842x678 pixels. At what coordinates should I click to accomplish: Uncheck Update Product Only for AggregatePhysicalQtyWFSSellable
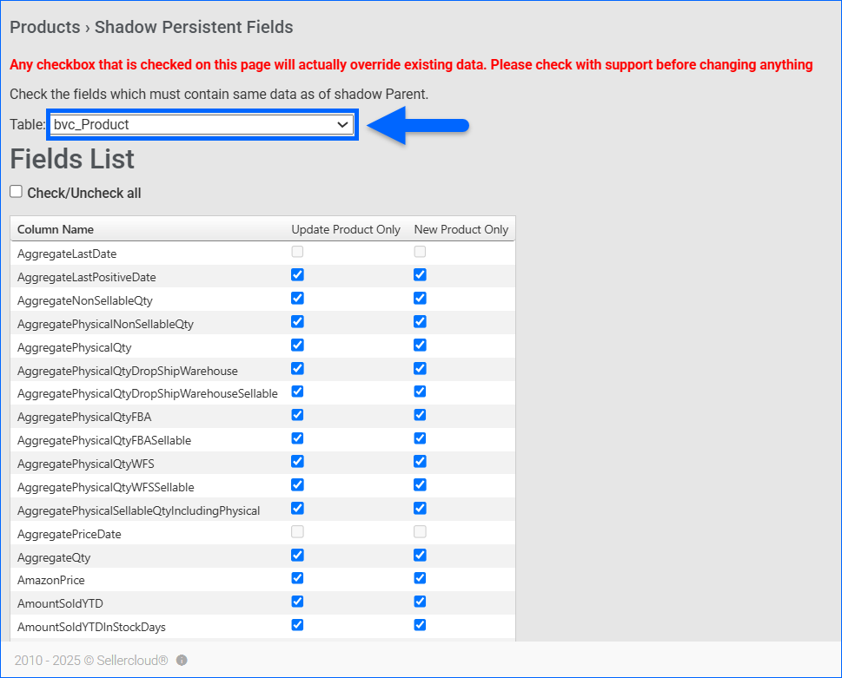coord(298,485)
